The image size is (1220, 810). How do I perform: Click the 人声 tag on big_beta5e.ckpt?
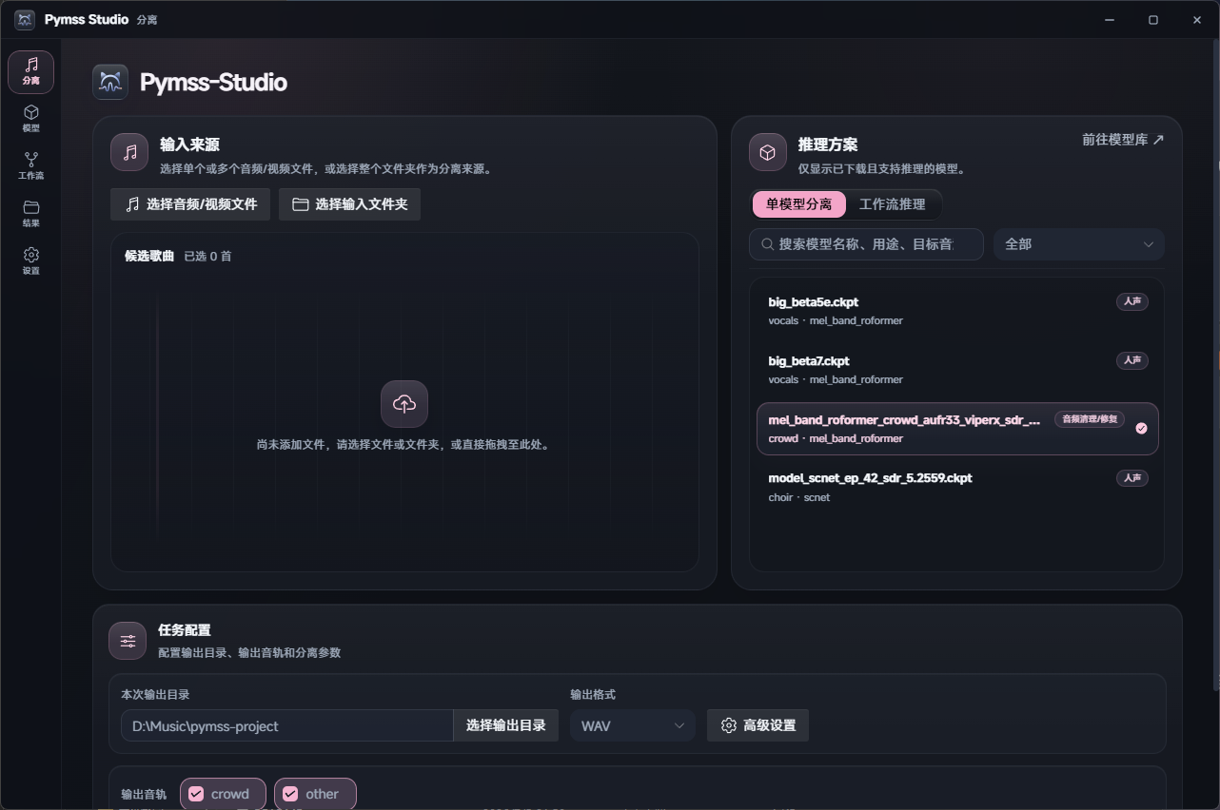pyautogui.click(x=1132, y=302)
